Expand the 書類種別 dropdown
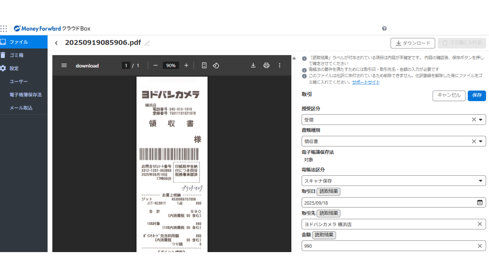This screenshot has width=489, height=275. click(480, 141)
